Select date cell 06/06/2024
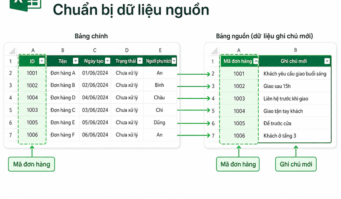 pos(95,135)
